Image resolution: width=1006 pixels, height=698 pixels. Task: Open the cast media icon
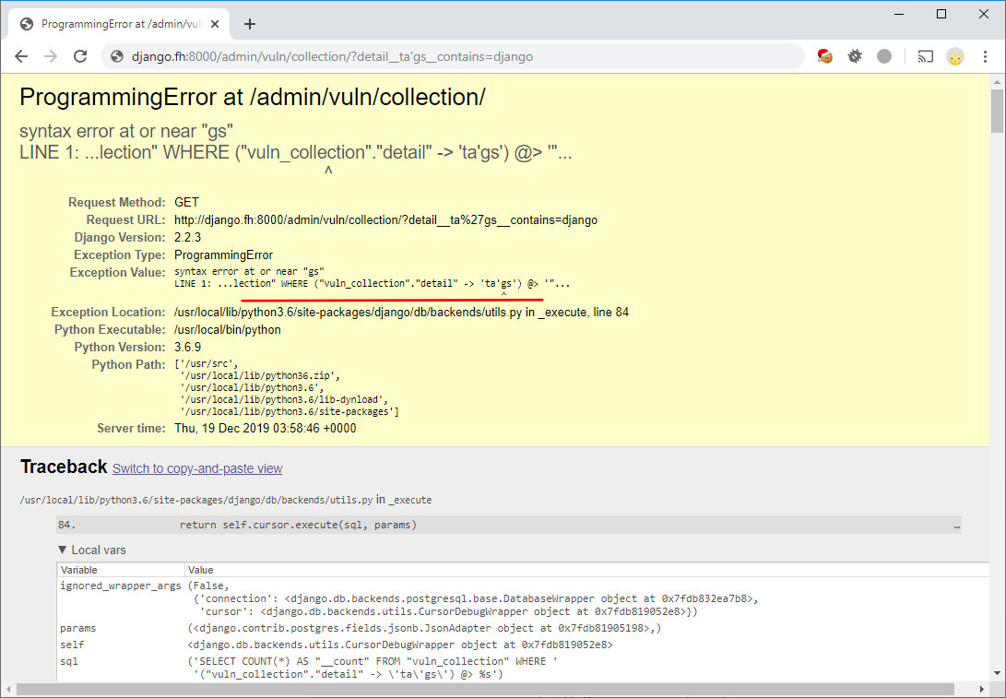925,56
